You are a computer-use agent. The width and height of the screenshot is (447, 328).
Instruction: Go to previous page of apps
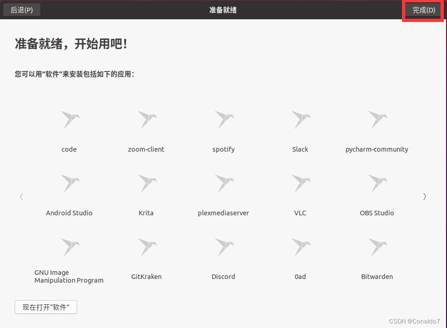(x=22, y=196)
